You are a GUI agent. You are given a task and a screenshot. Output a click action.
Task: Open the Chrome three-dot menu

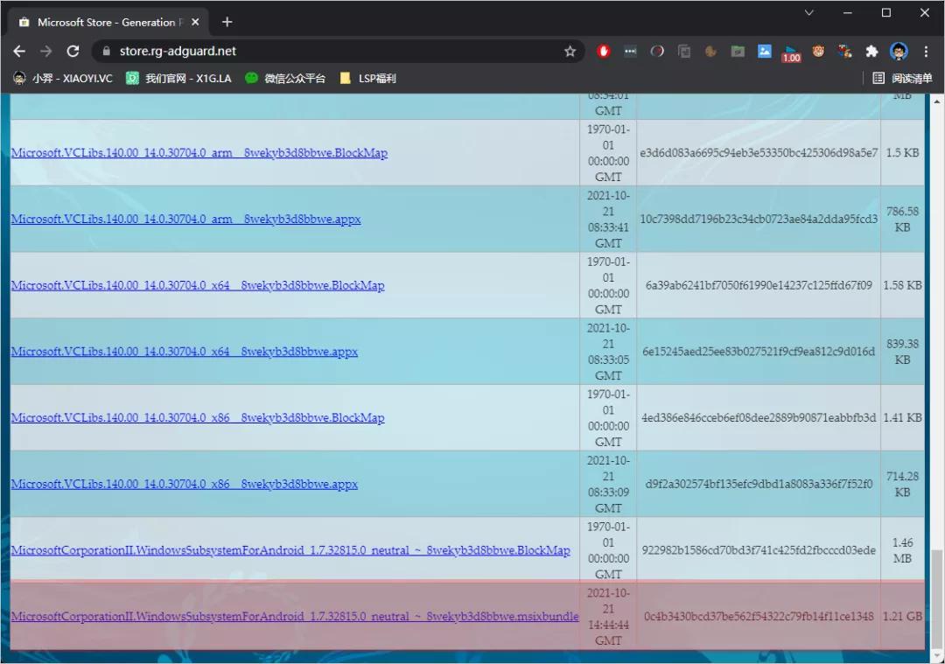point(926,51)
